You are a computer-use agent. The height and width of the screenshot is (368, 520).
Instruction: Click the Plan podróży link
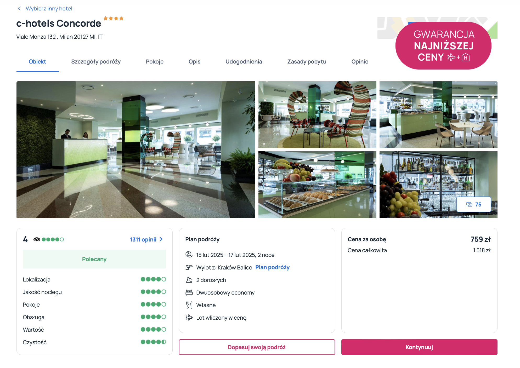(x=273, y=267)
